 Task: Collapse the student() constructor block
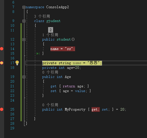coord(24,39)
